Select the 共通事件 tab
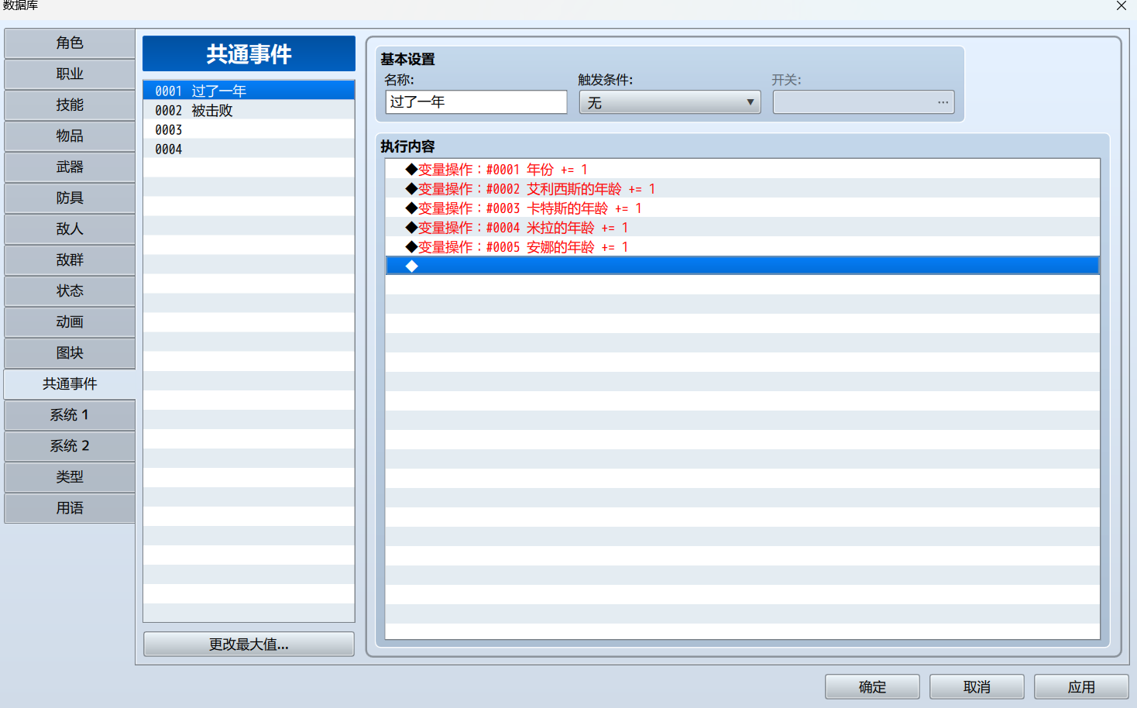Image resolution: width=1137 pixels, height=708 pixels. point(70,384)
